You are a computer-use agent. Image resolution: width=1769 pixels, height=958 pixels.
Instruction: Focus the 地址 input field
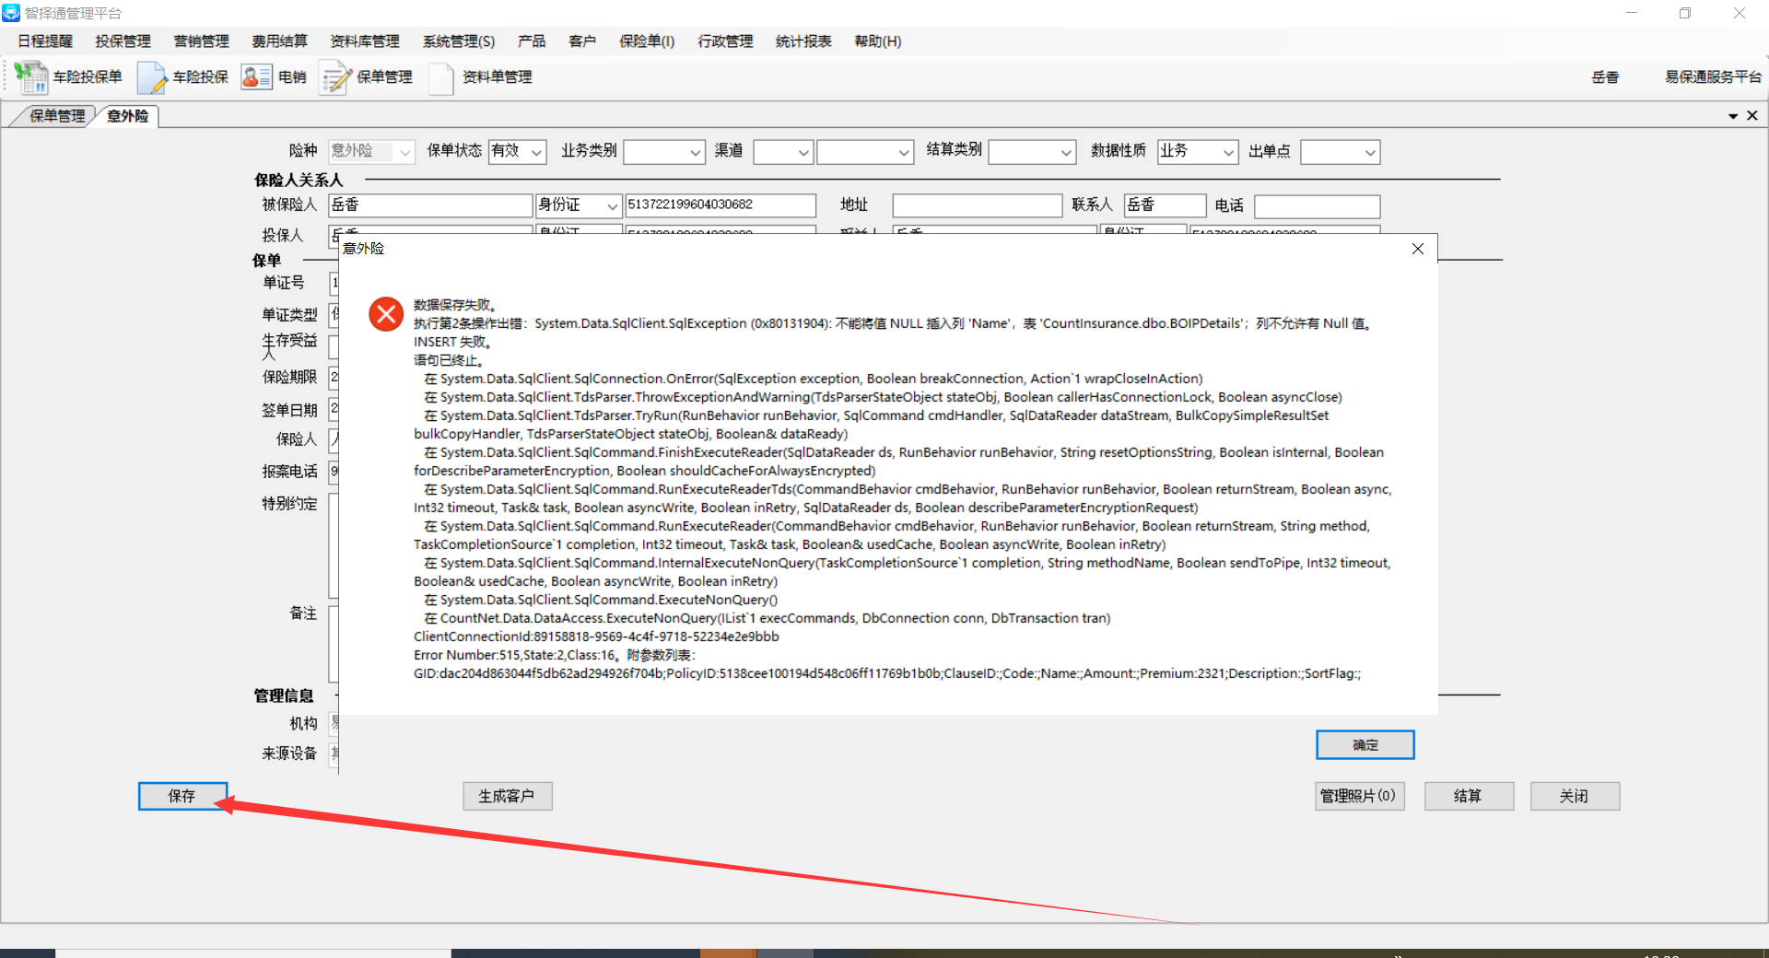pos(978,205)
